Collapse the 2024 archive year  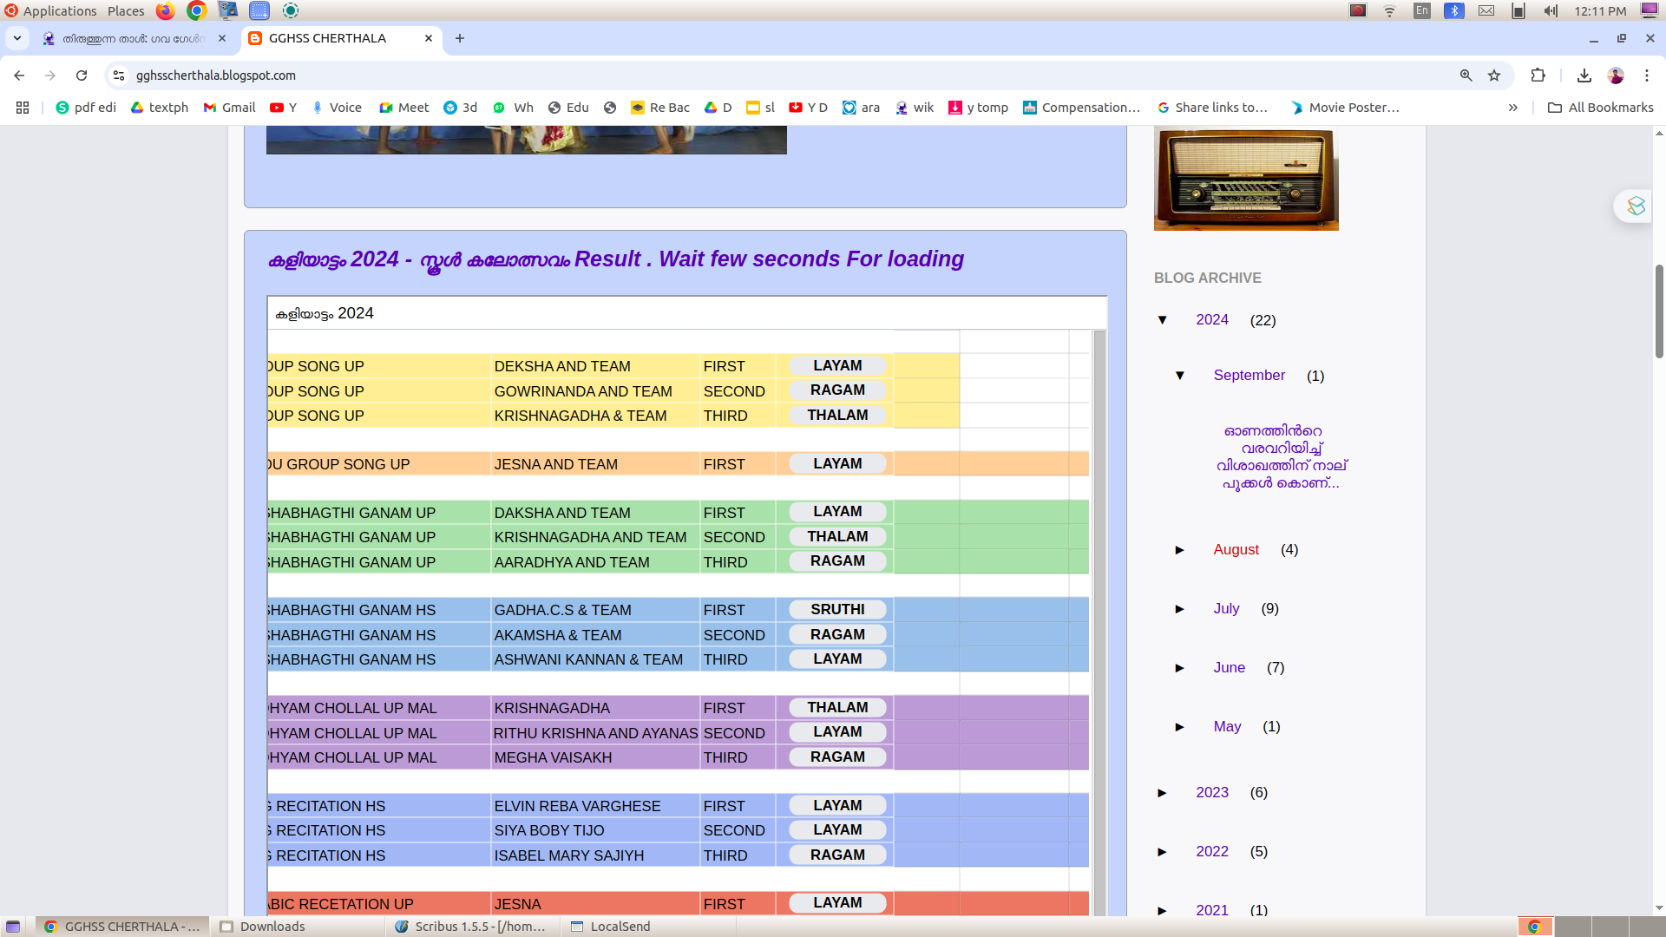click(1163, 320)
